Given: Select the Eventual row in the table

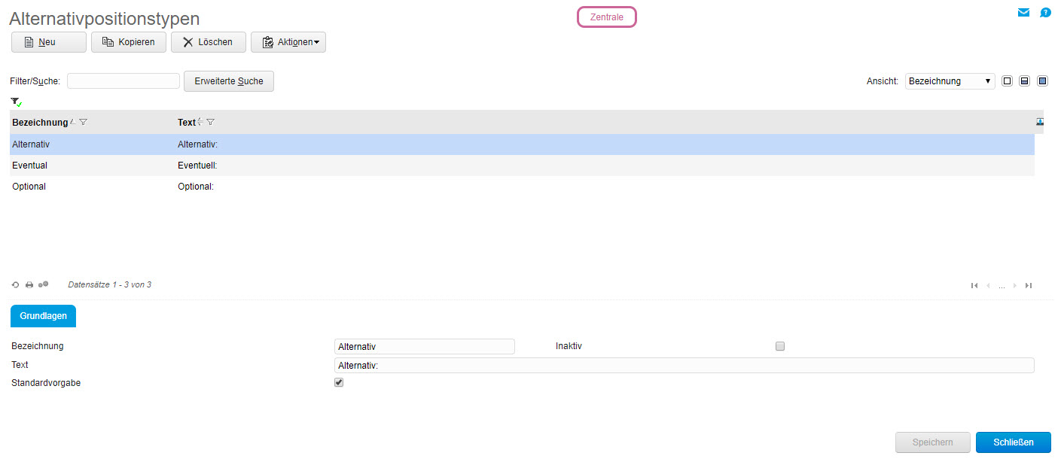Looking at the screenshot, I should click(x=522, y=166).
